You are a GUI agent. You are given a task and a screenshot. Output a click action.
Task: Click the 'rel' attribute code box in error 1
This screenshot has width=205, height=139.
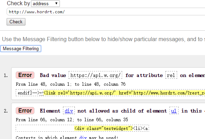coord(171,75)
